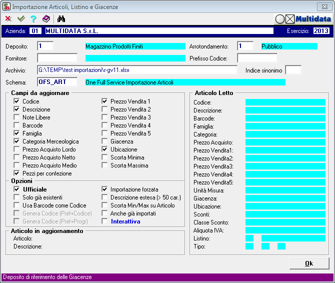Click the Articolo Letto Codice cyan field
Screen dimensions: 335x283
point(285,102)
